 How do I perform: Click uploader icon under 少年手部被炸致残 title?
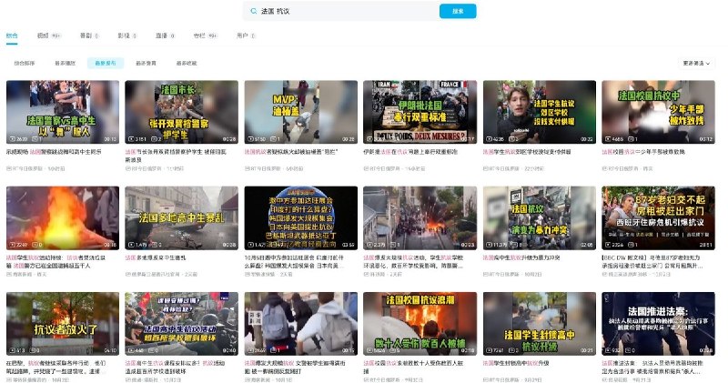(x=604, y=168)
